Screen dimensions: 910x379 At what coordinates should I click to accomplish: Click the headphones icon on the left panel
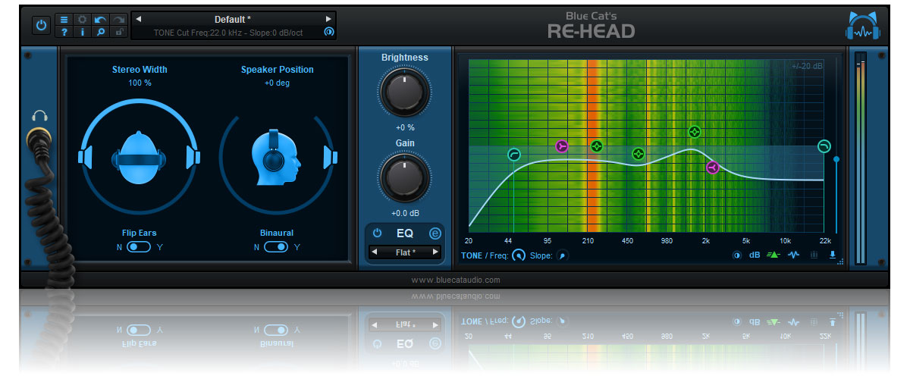[x=39, y=116]
